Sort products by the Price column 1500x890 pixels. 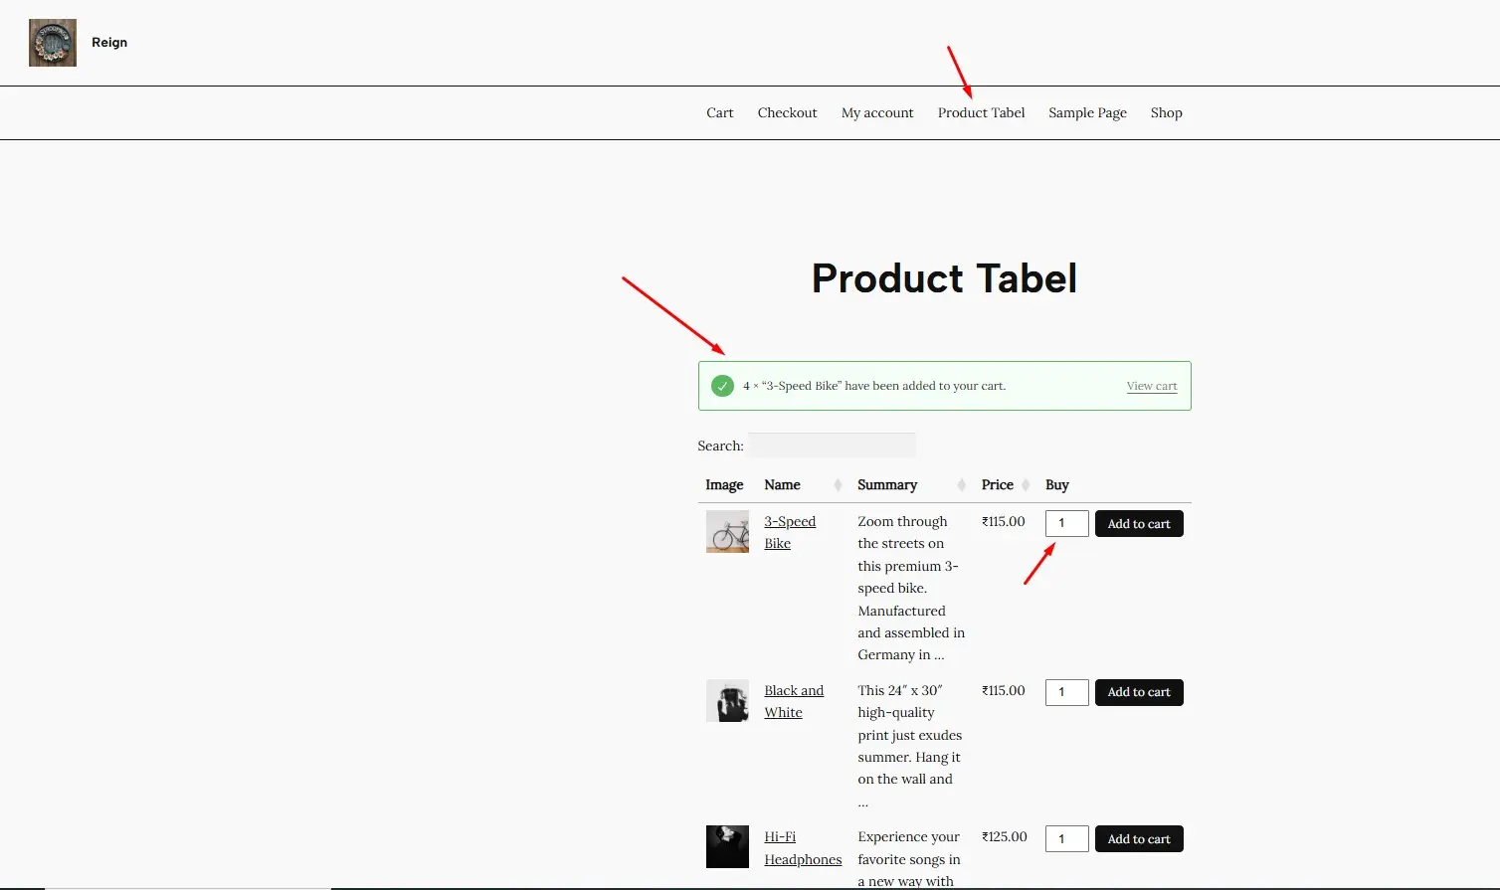pyautogui.click(x=997, y=484)
